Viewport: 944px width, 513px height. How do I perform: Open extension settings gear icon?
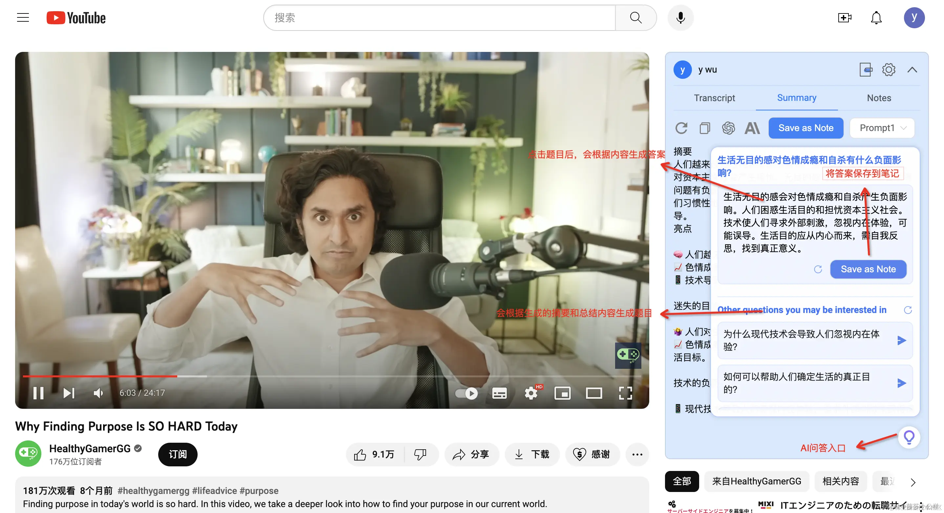pos(889,70)
